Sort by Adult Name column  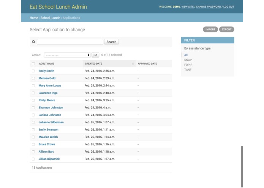[x=46, y=64]
